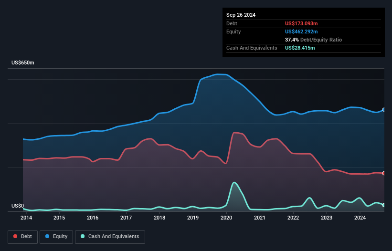The image size is (392, 251).
Task: Click the US$28.415m cash value
Action: coord(300,48)
